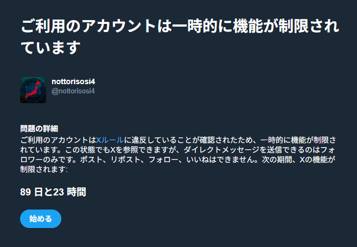
Task: Click the heading's first line about 一時的に機能が制限
Action: tap(180, 26)
